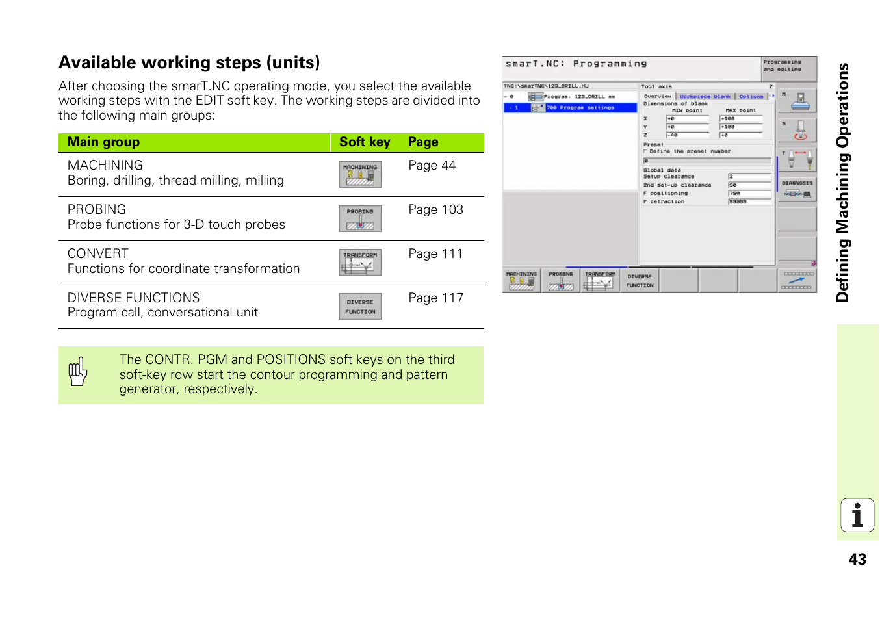Screen dimensions: 880x620
Task: Follow the 'Page 111' reference
Action: click(x=435, y=254)
